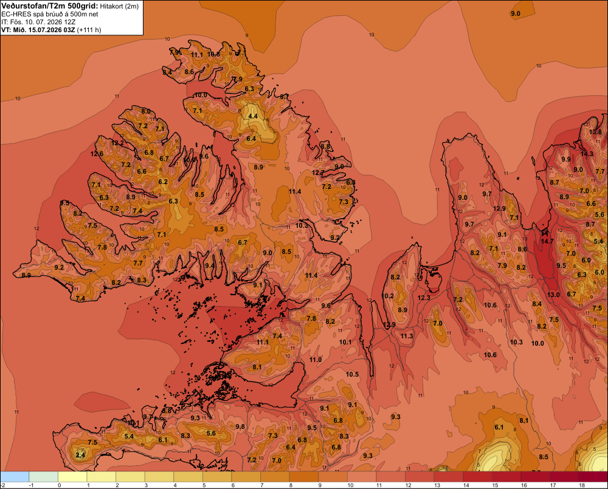Click the 14.3 temperature value on the map
This screenshot has width=608, height=489.
pyautogui.click(x=587, y=154)
